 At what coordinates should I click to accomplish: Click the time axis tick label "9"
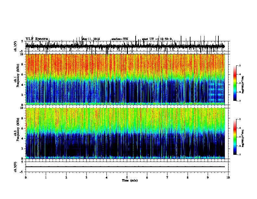pos(208,178)
